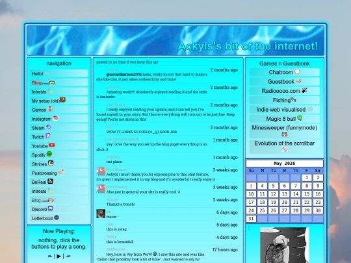
Task: Click Moonbeams avatar on 'really cool' comment
Action: click(x=101, y=189)
